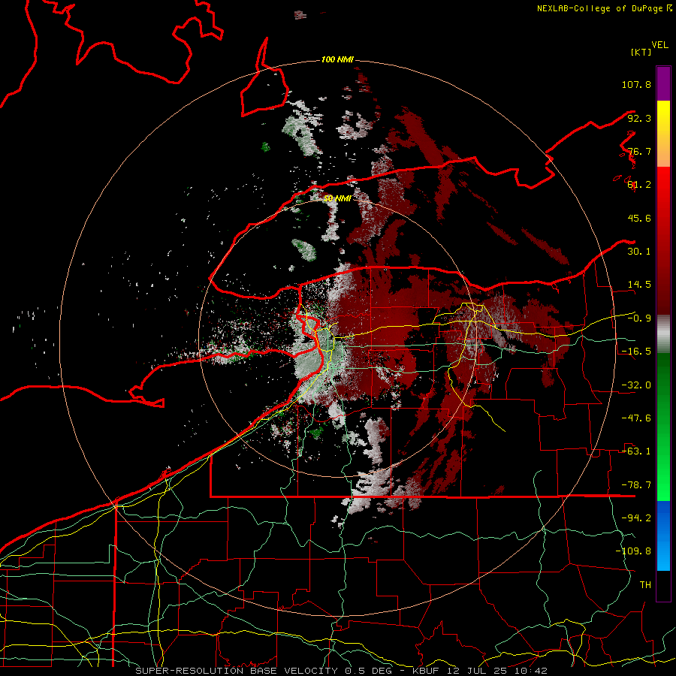
Task: Click the 61.2 value on velocity scale
Action: pyautogui.click(x=639, y=185)
